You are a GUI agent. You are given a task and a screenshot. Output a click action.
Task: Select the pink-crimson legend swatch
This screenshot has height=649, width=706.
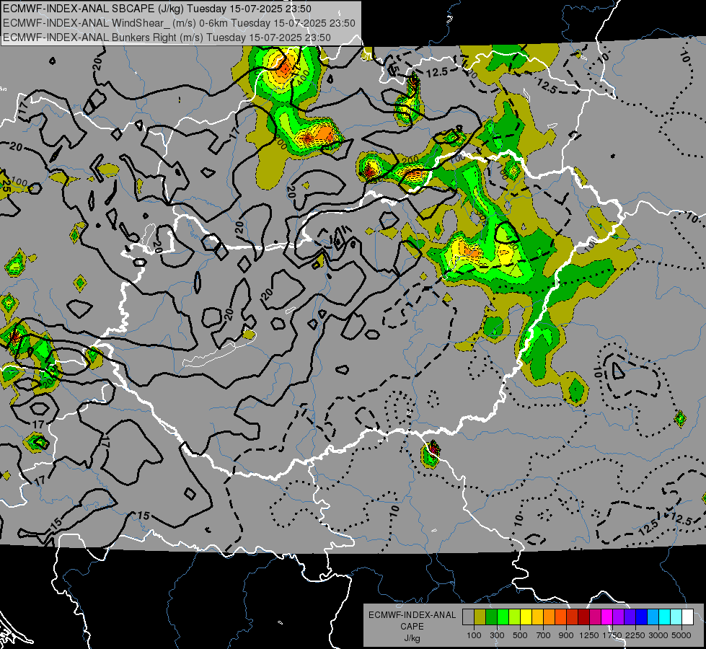click(x=595, y=617)
